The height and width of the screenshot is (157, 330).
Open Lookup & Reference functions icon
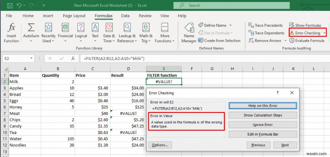(127, 28)
